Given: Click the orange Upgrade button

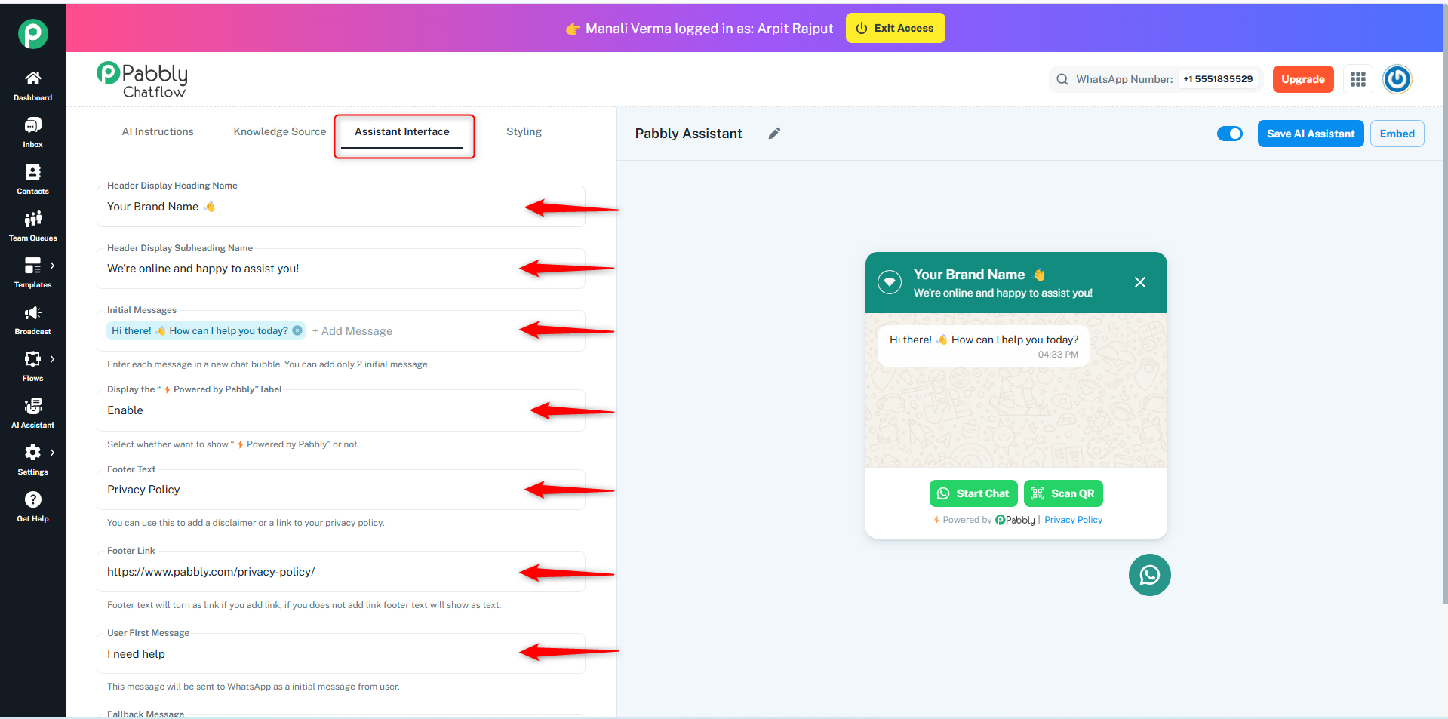Looking at the screenshot, I should click(x=1302, y=79).
